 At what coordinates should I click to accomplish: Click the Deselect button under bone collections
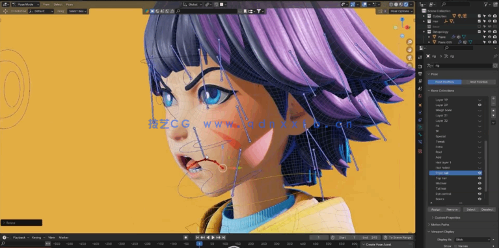pos(487,210)
